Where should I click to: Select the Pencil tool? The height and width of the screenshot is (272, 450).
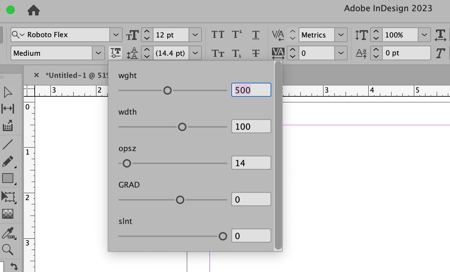coord(8,162)
